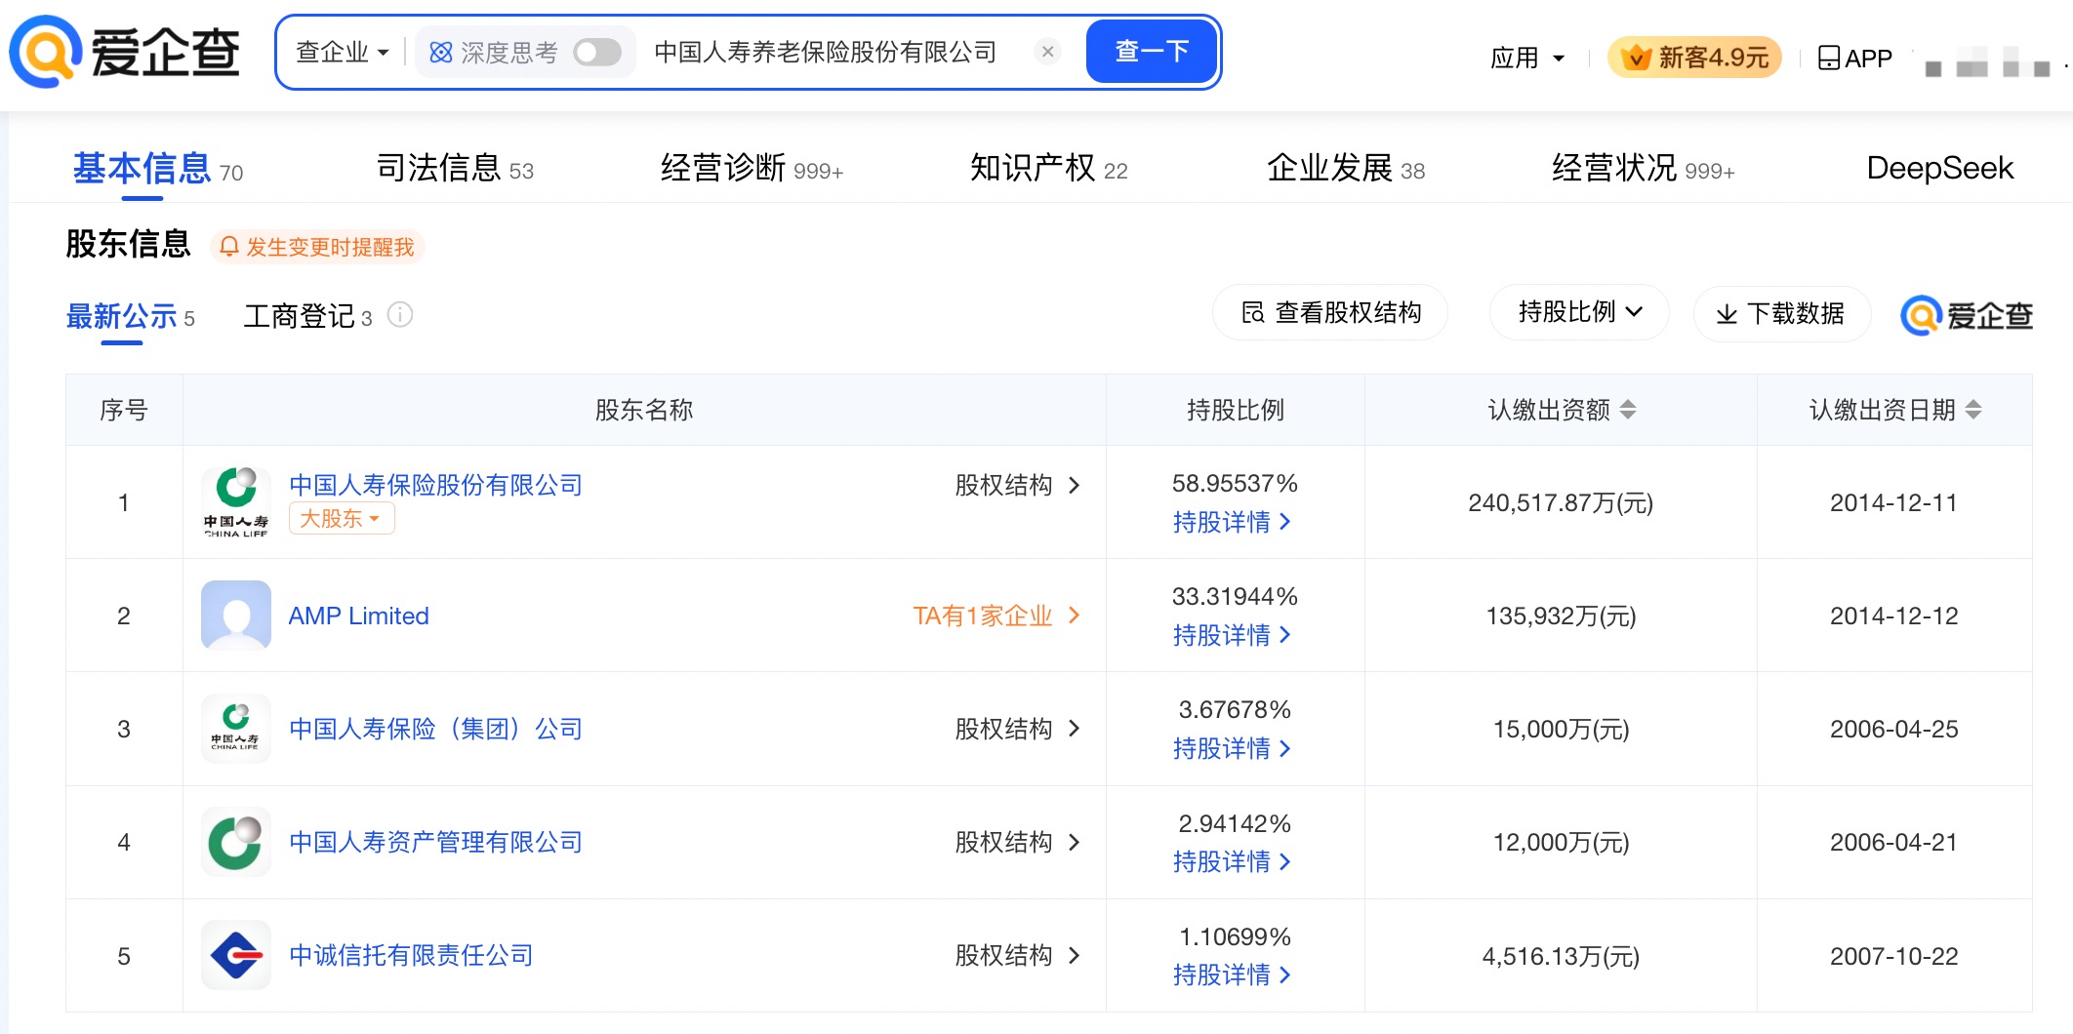Open 持股详情 under 2.94142%
The width and height of the screenshot is (2073, 1034).
tap(1233, 861)
